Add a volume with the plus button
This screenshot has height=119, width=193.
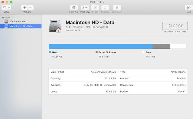tap(24, 8)
